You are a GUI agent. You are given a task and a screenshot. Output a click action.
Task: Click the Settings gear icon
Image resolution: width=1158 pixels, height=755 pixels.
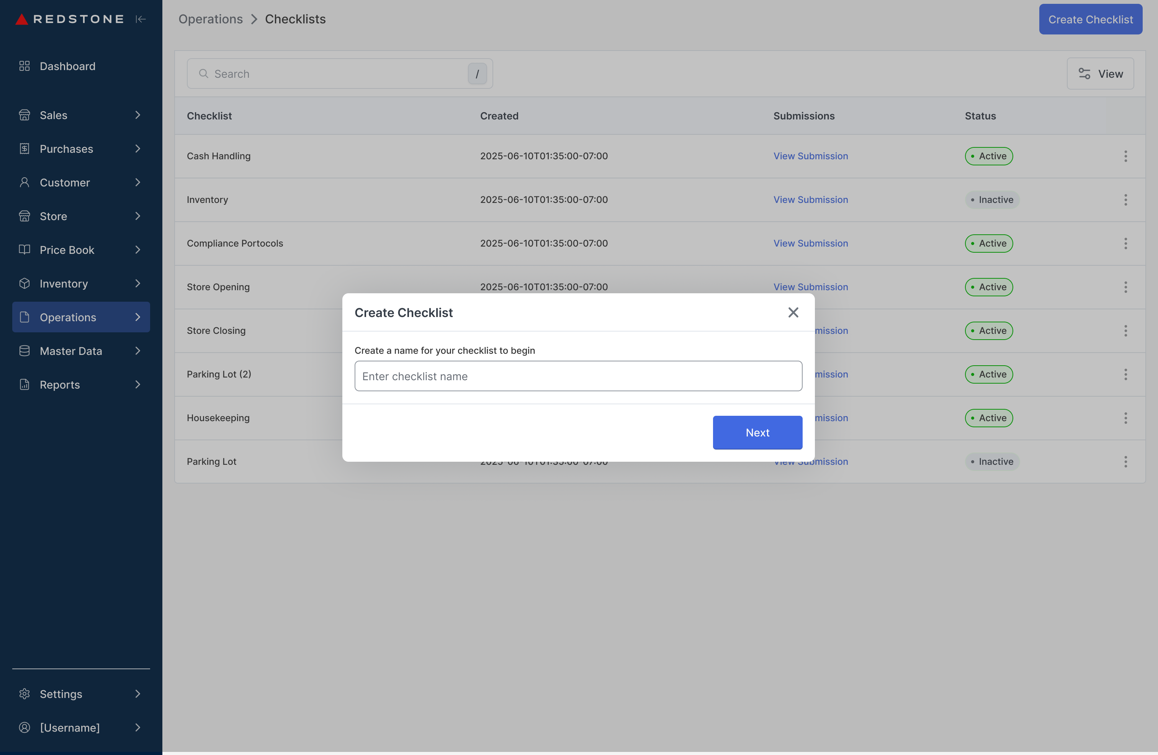(x=25, y=694)
